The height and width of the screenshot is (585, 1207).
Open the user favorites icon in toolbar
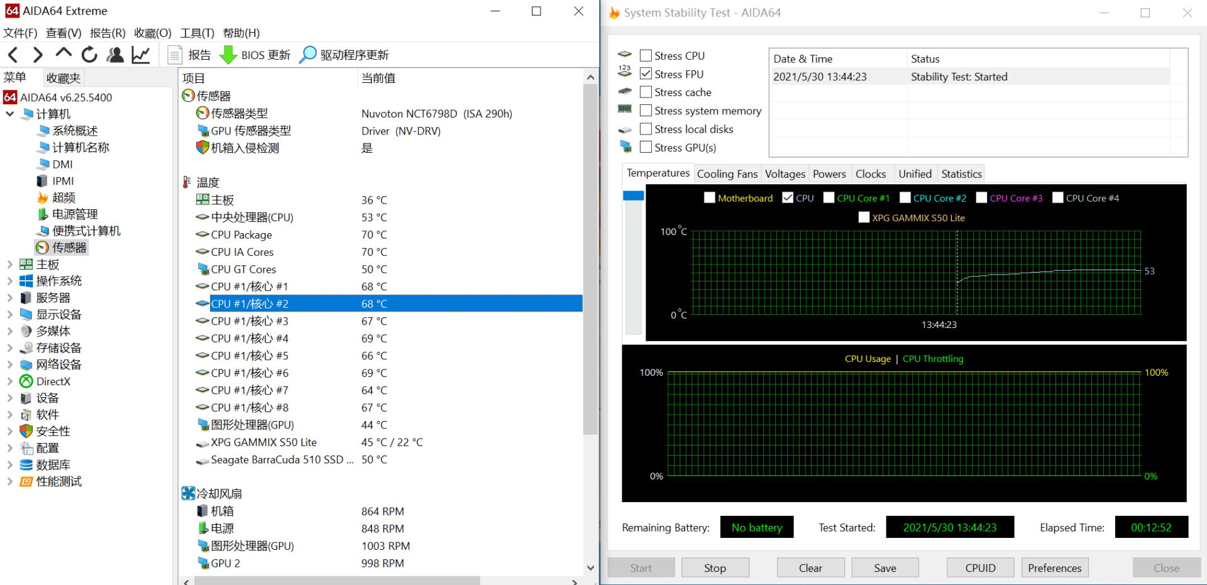(115, 55)
